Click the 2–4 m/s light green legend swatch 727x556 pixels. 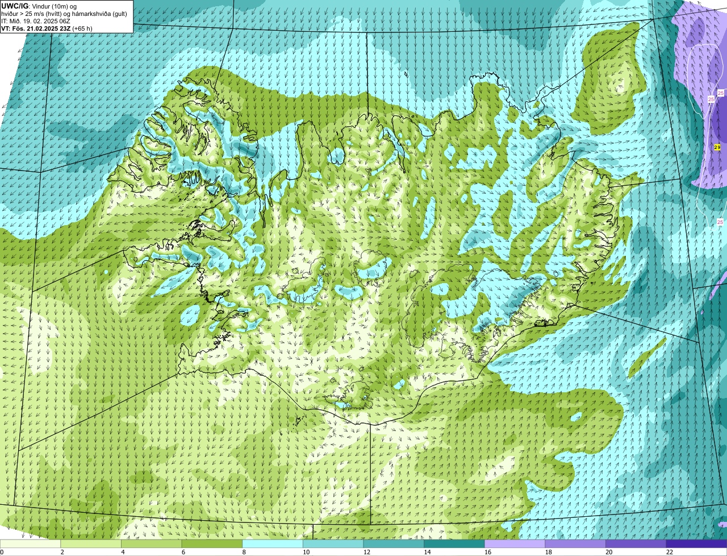[x=91, y=543]
